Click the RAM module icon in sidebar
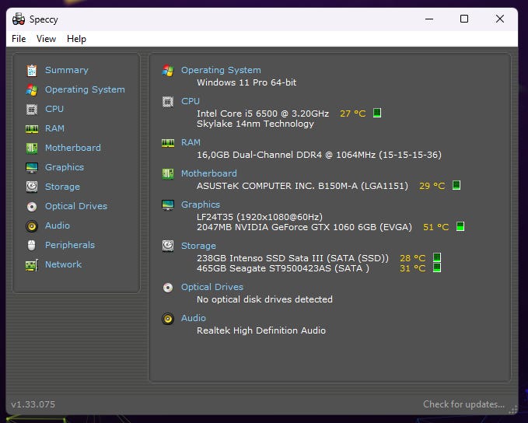This screenshot has height=423, width=528. pos(32,128)
